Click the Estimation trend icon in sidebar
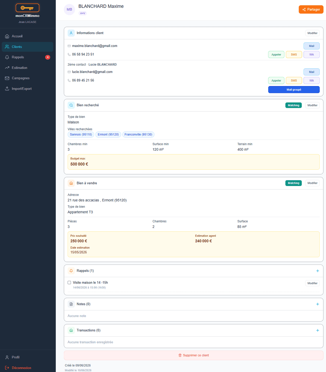326x372 pixels. (7, 68)
